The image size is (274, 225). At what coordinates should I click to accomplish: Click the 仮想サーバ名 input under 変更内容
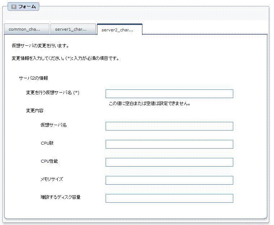(x=169, y=126)
